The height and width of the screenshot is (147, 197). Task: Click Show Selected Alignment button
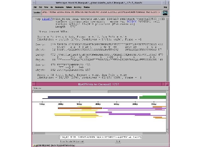(72, 142)
